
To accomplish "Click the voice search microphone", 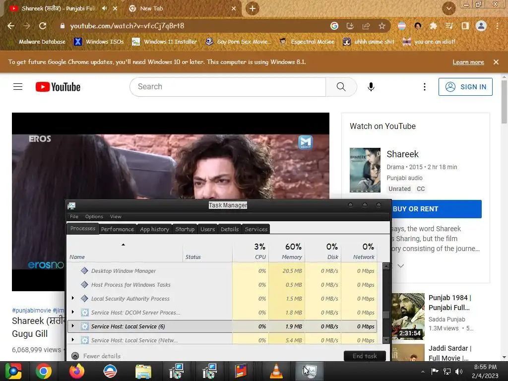I will (x=371, y=87).
